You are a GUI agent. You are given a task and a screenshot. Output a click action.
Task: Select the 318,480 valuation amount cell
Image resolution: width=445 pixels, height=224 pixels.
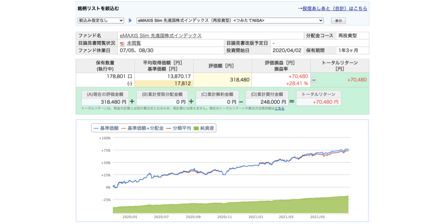pos(222,80)
